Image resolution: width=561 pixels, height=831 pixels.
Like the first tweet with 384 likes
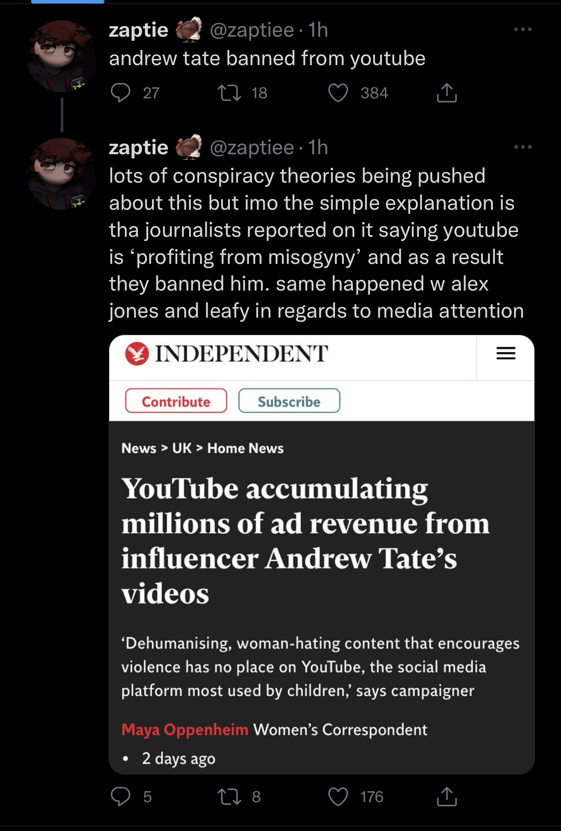(x=338, y=93)
